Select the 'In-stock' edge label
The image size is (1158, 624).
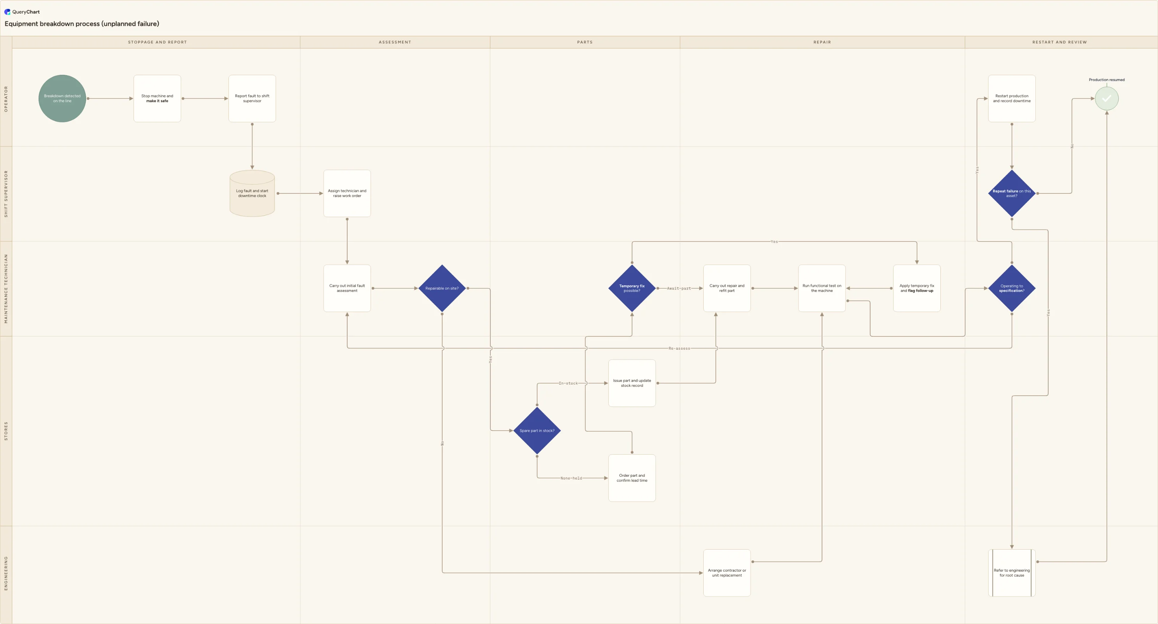pos(568,383)
